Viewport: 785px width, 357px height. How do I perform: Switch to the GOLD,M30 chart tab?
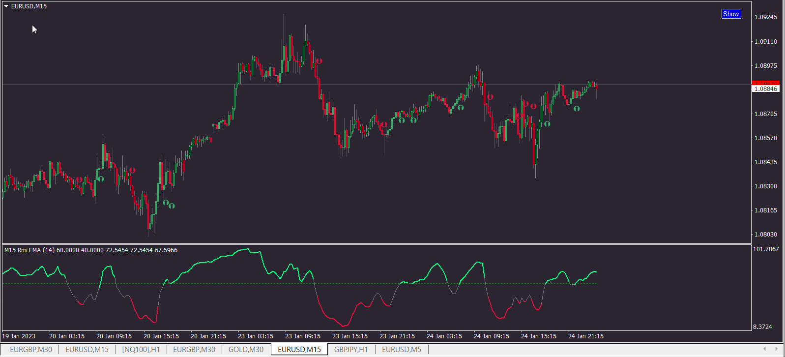tap(246, 350)
